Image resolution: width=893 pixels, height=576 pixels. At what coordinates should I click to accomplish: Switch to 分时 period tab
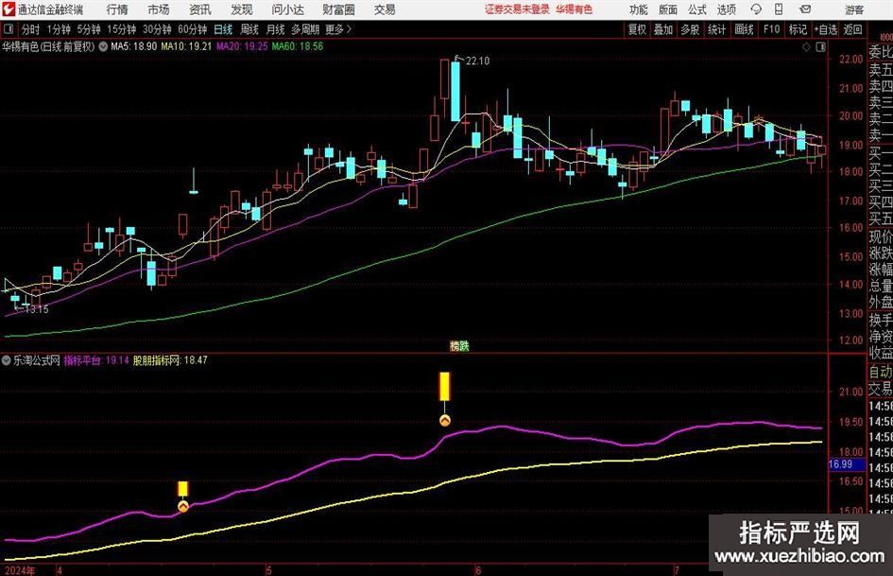[x=30, y=29]
